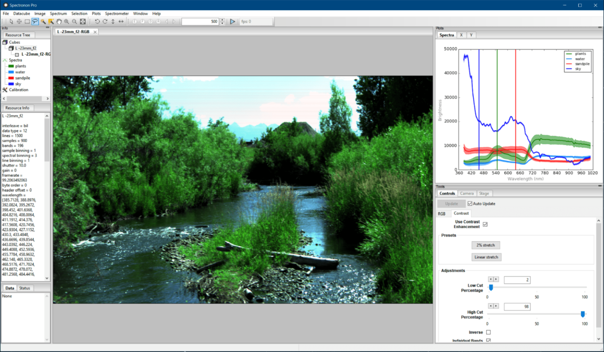Rotate the image counterclockwise
This screenshot has width=604, height=352.
point(97,22)
